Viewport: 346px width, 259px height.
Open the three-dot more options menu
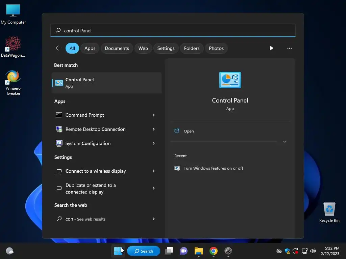point(289,48)
